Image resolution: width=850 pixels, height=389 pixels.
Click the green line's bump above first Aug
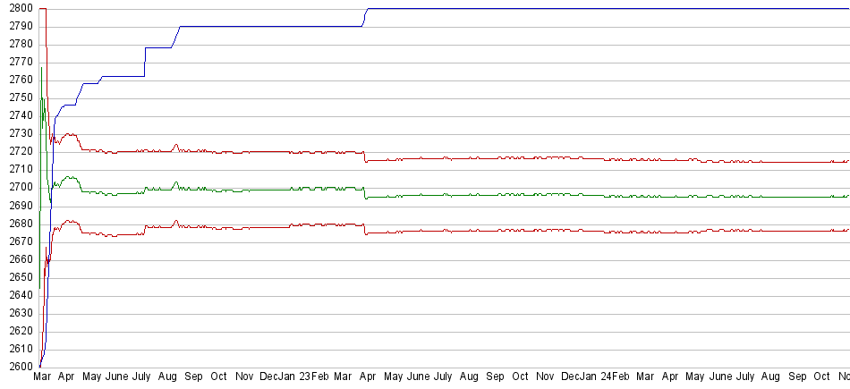[175, 182]
